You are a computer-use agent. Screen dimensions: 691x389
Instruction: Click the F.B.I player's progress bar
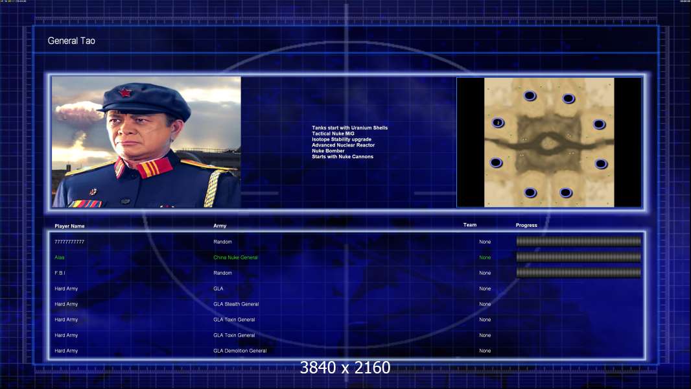[x=579, y=273]
